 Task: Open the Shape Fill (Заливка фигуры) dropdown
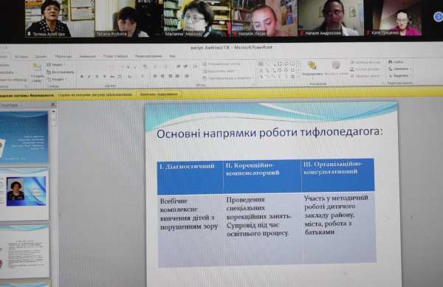[x=366, y=62]
